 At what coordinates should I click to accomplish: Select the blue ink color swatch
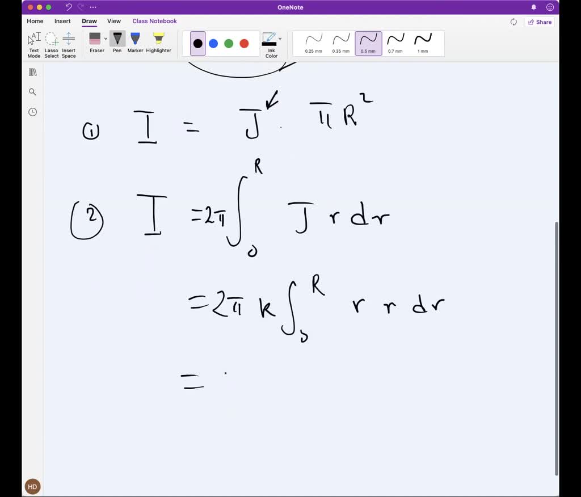pos(214,43)
